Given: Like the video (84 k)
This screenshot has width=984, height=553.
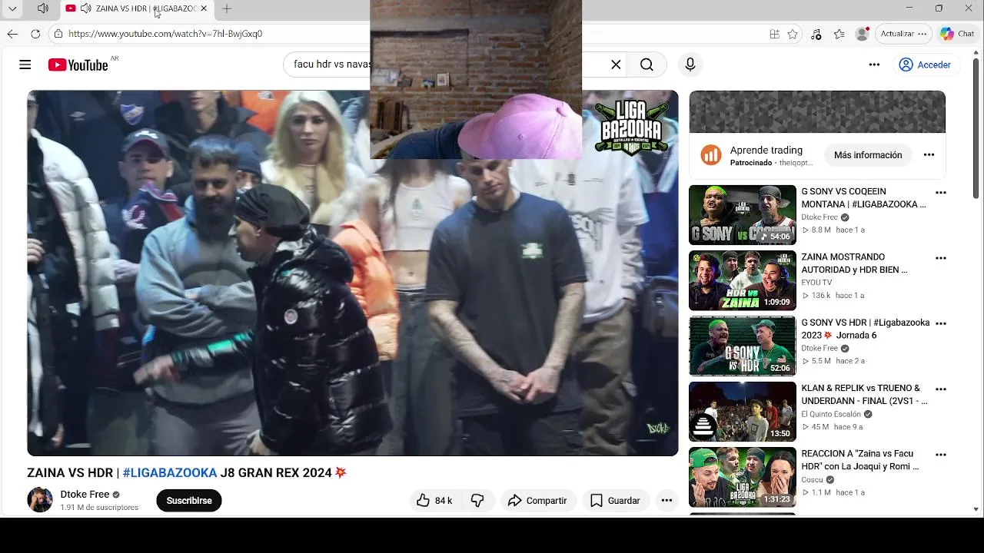Looking at the screenshot, I should pos(434,500).
